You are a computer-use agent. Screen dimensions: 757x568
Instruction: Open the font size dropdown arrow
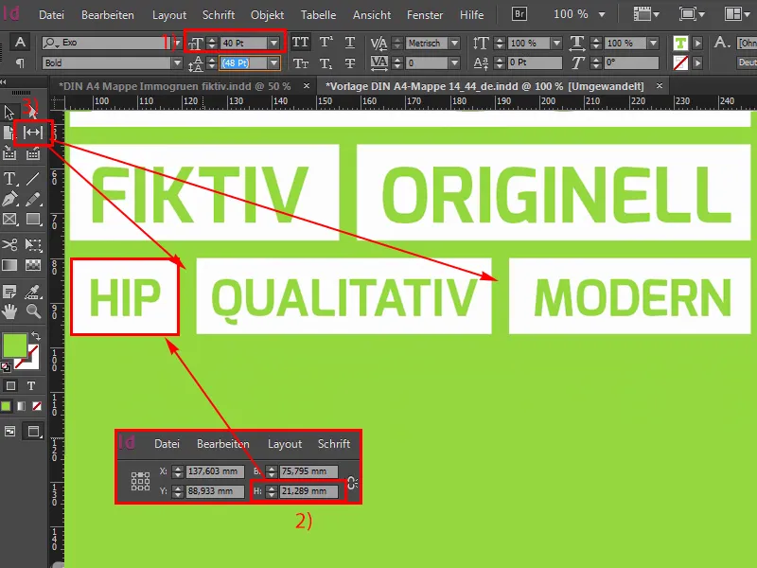(273, 42)
